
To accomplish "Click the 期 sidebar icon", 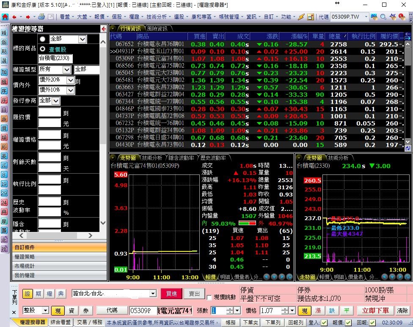I will [4, 52].
